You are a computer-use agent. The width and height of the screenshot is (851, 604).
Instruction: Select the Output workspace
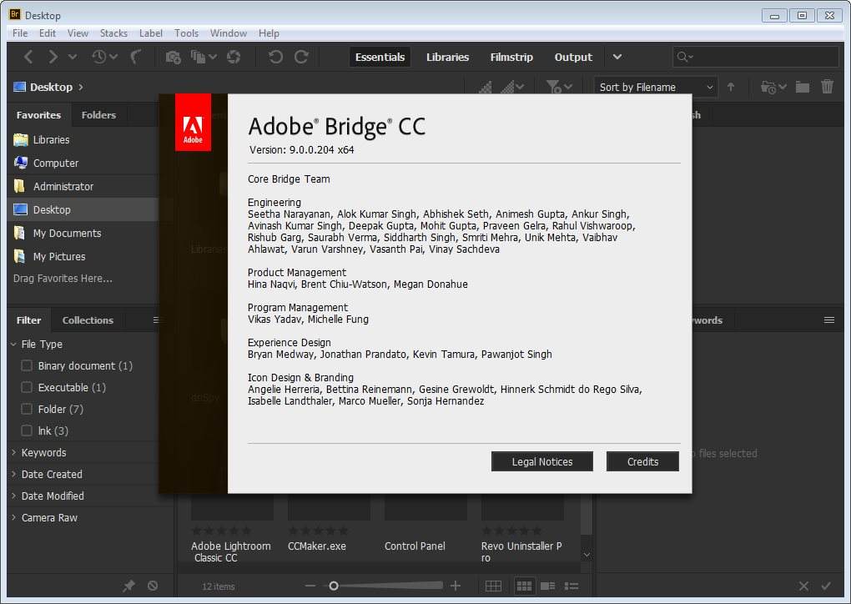click(x=573, y=57)
